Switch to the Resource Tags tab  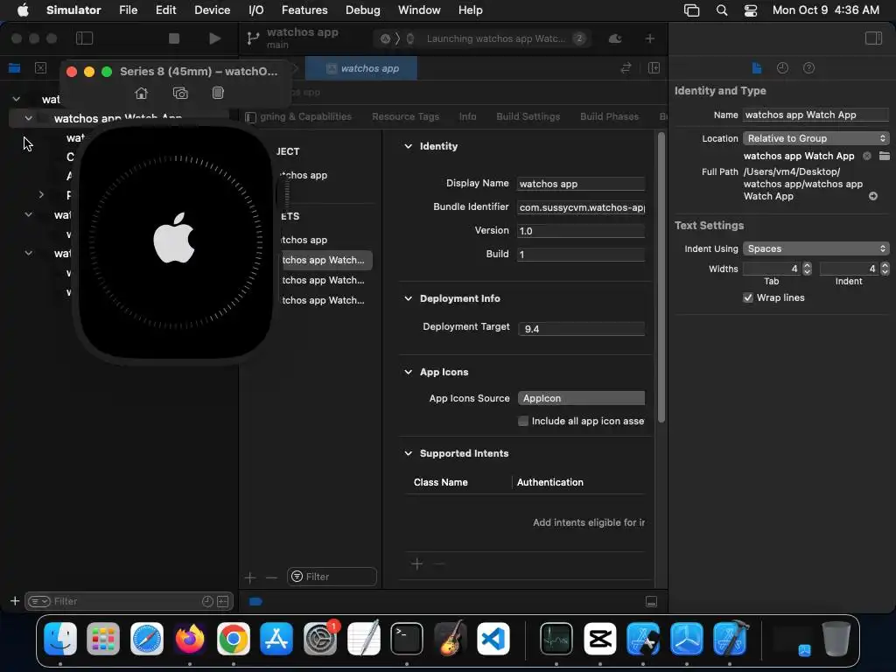coord(405,116)
